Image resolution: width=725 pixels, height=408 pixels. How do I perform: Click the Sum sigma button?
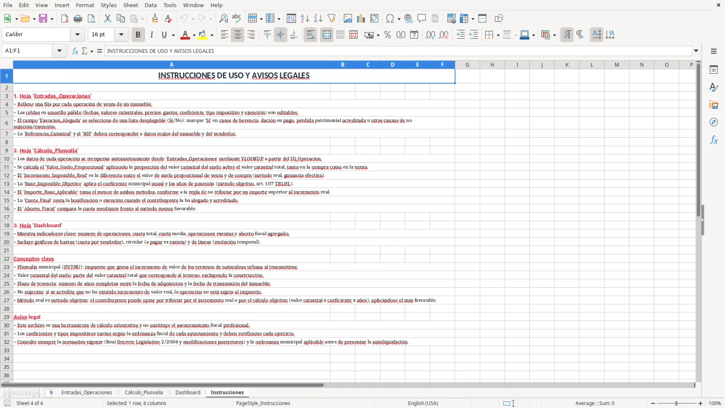coord(85,51)
